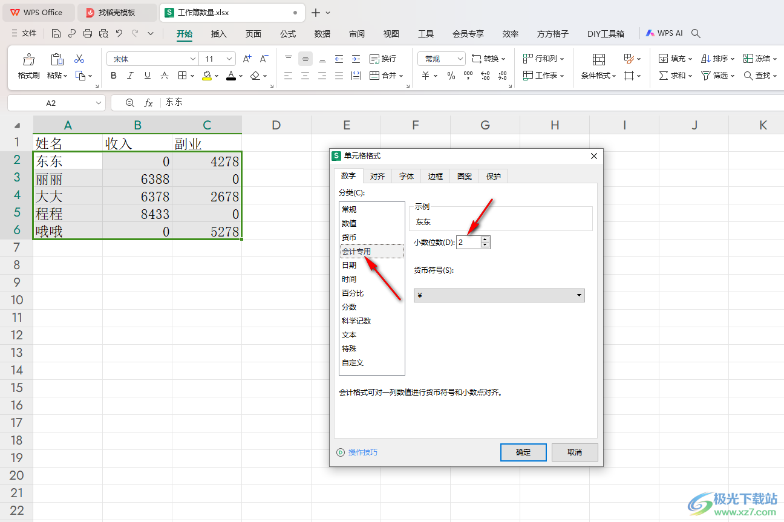
Task: Increase decimal places in ribbon
Action: [485, 76]
